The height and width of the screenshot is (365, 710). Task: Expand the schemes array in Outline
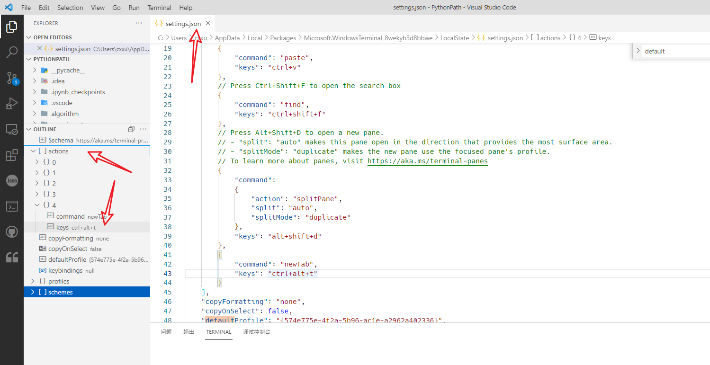[33, 292]
